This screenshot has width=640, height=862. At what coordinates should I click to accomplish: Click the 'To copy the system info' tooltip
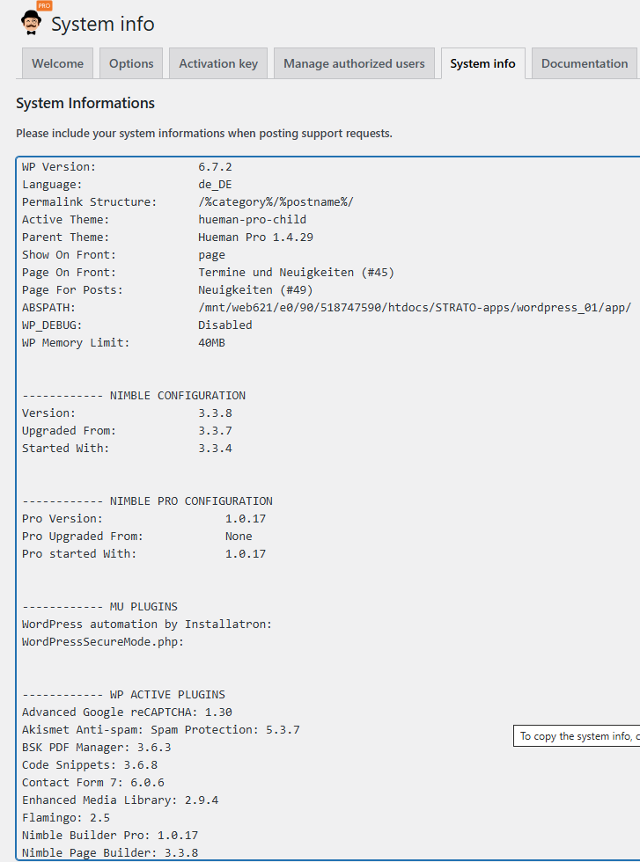pos(577,736)
